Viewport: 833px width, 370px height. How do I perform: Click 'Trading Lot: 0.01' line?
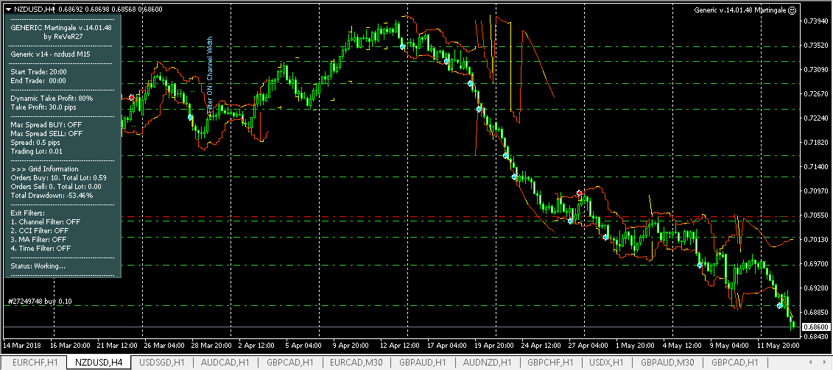point(37,152)
